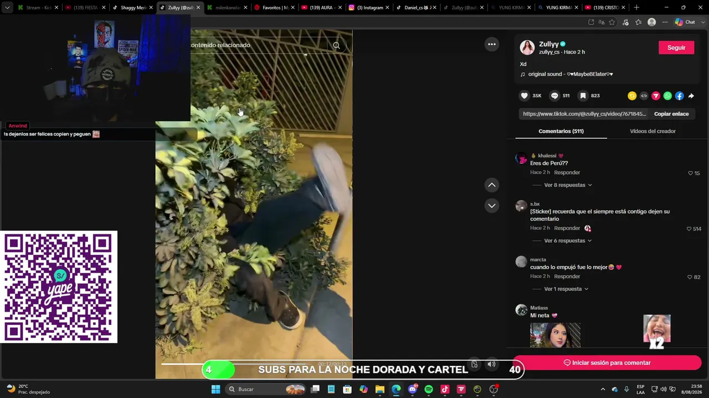Image resolution: width=709 pixels, height=398 pixels.
Task: Save video with the bookmark icon
Action: click(x=583, y=96)
